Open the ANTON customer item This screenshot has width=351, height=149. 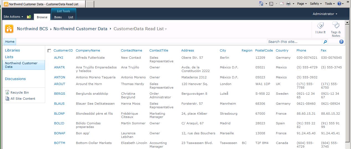(x=60, y=77)
